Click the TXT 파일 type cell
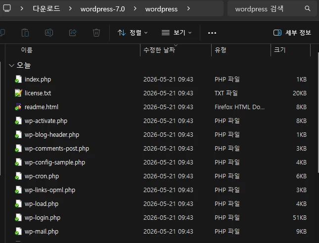319x243 pixels. pos(226,93)
